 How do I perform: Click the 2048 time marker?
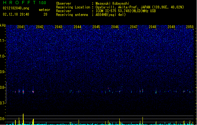[153, 27]
